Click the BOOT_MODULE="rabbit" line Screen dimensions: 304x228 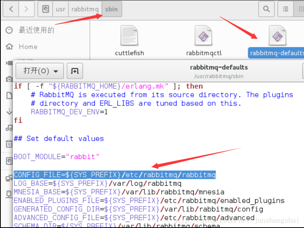coord(57,156)
